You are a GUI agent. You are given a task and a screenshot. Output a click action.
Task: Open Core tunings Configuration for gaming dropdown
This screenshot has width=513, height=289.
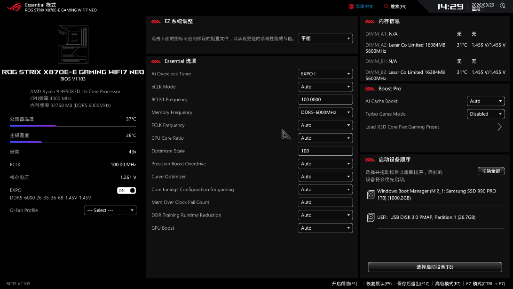coord(325,189)
